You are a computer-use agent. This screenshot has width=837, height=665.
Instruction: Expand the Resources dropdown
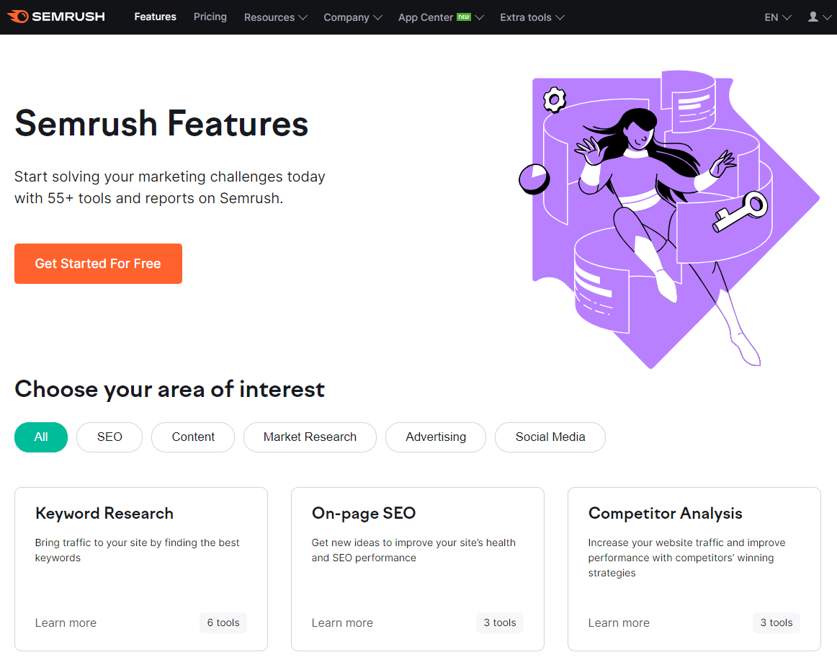coord(275,17)
